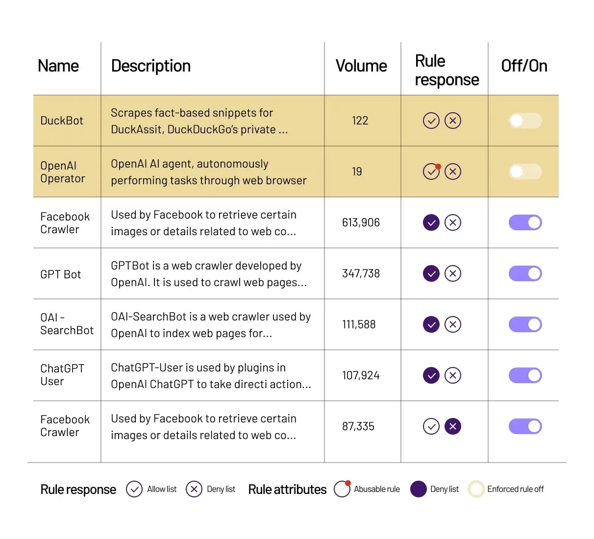Enable the DuckBot rule toggle

coord(525,121)
